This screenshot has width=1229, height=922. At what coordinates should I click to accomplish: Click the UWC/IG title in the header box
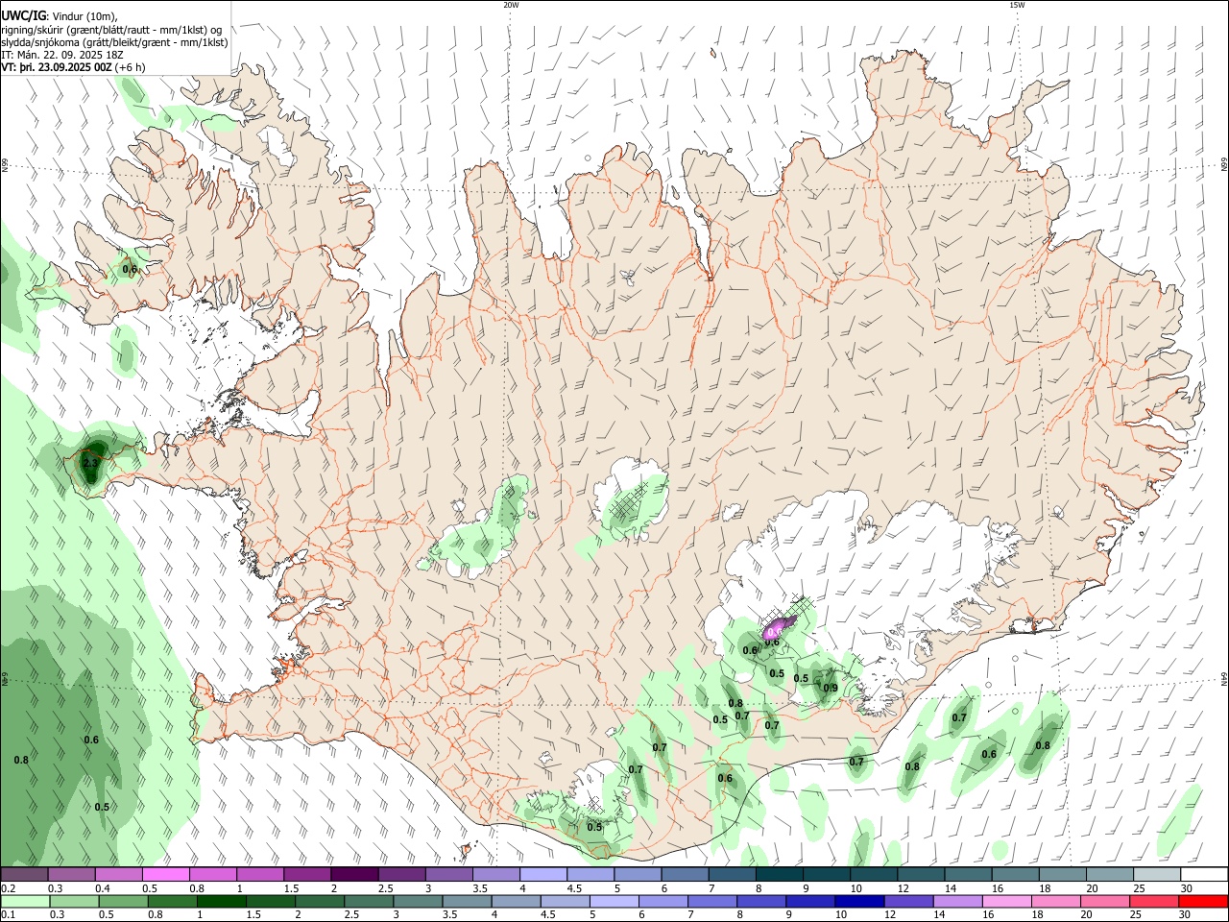[23, 15]
